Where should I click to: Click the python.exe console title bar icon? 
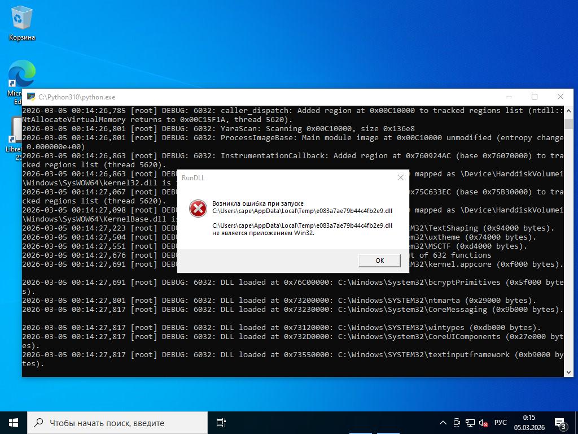point(30,97)
